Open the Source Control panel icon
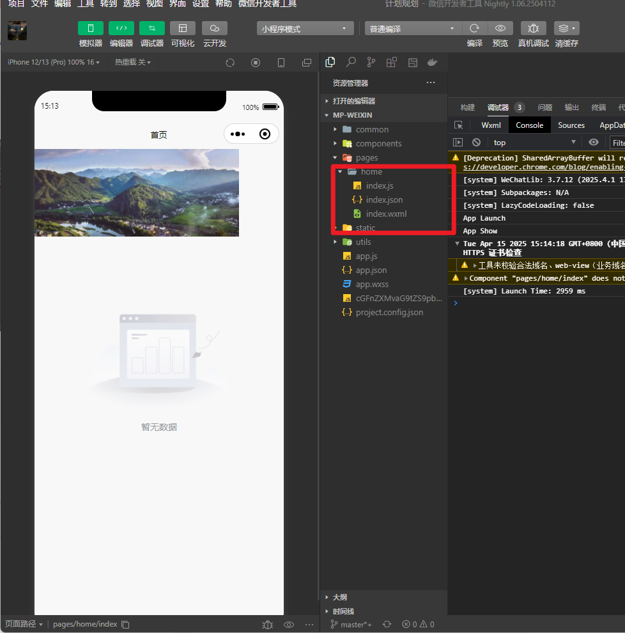Viewport: 625px width, 633px height. click(371, 62)
